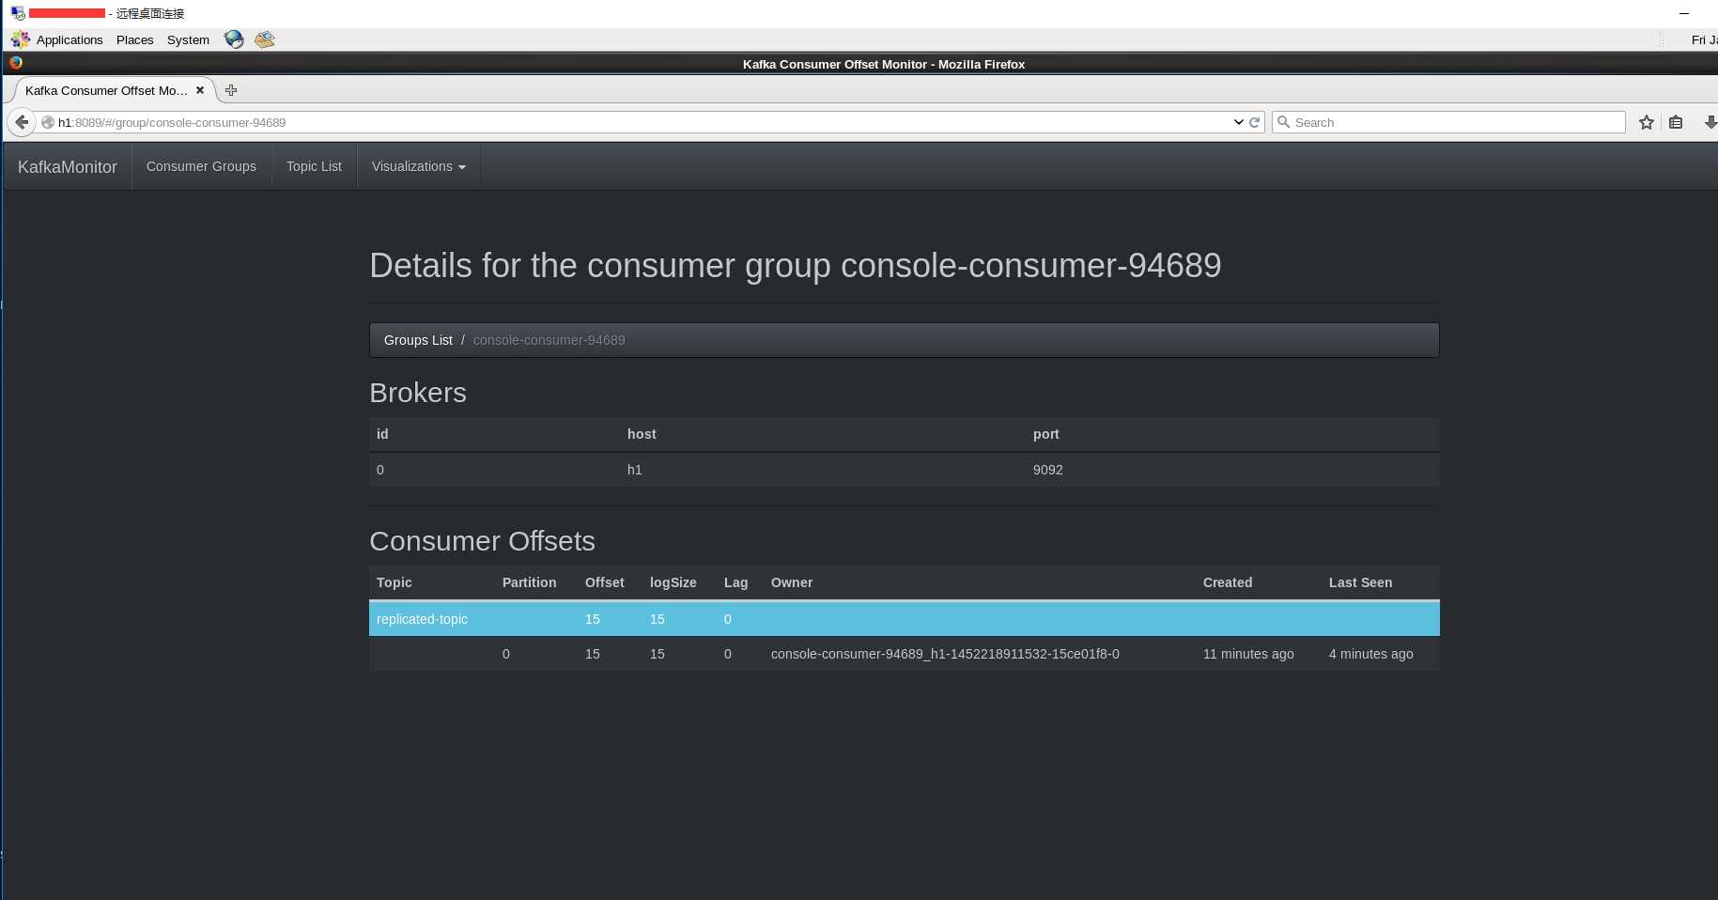
Task: Select the replicated-topic row
Action: tap(904, 619)
